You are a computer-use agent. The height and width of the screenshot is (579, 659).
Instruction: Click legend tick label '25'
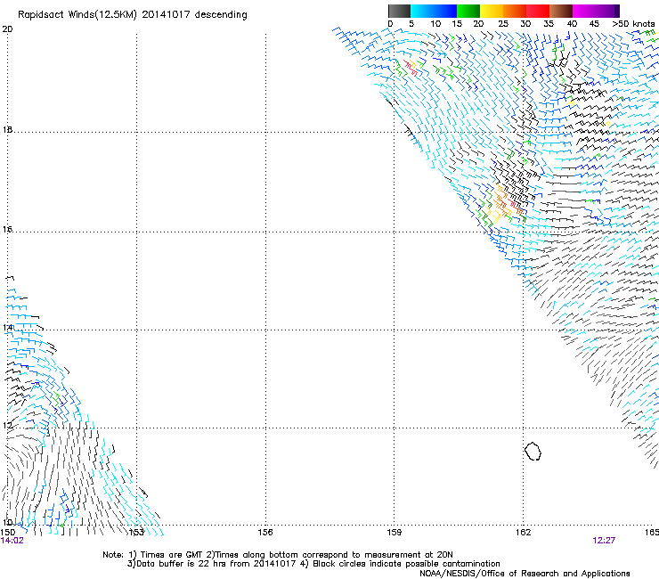click(x=503, y=24)
